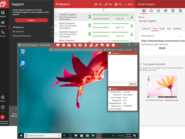Select Requested Sessions group
This screenshot has width=185, height=139.
(x=22, y=36)
